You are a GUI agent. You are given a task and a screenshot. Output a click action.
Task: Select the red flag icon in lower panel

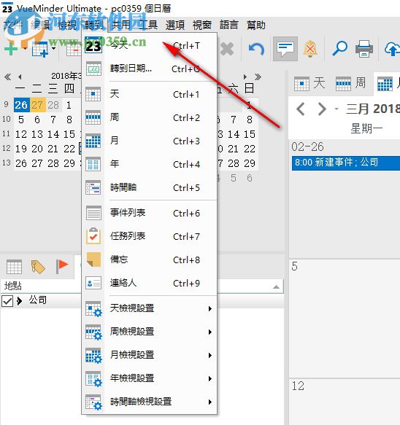pos(62,266)
